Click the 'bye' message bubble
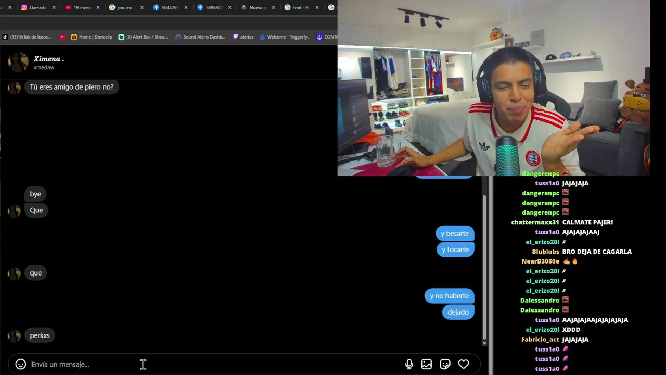666x375 pixels. (35, 194)
